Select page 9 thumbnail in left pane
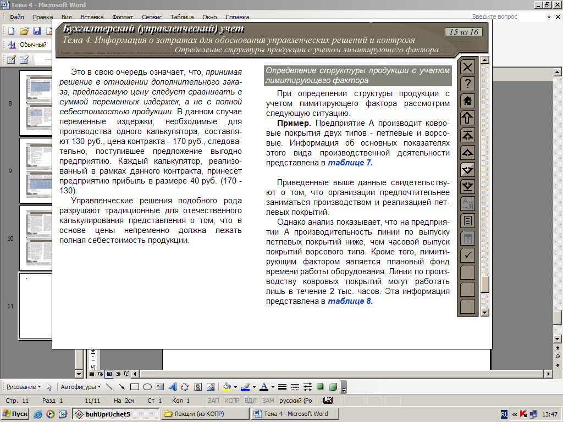The image size is (563, 422). [x=36, y=171]
